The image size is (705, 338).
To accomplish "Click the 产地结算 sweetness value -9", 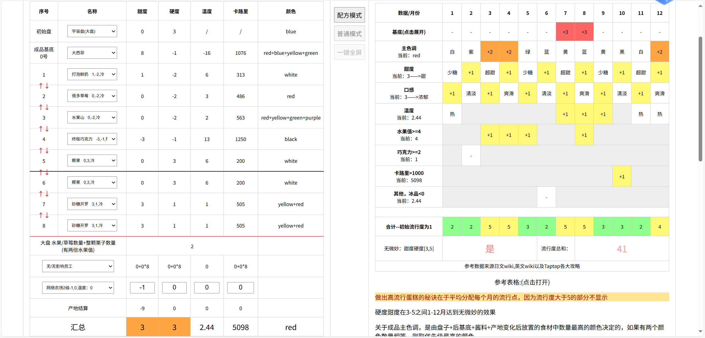I will pyautogui.click(x=142, y=308).
